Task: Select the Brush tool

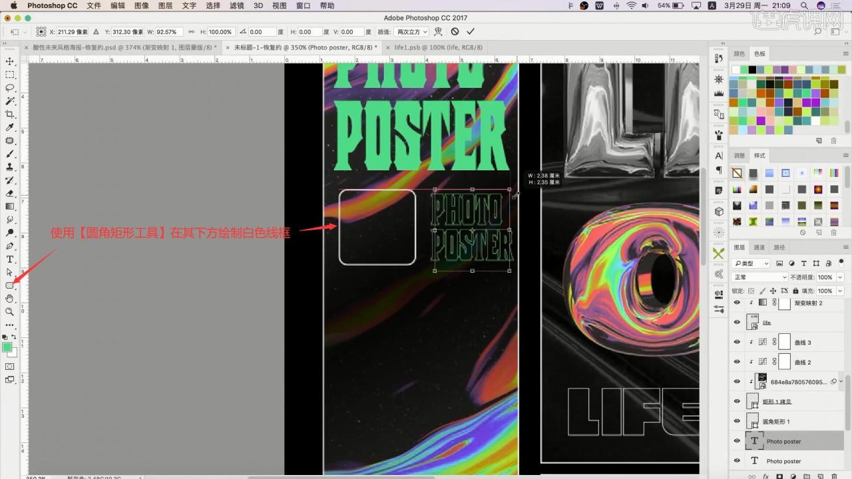Action: [x=10, y=154]
